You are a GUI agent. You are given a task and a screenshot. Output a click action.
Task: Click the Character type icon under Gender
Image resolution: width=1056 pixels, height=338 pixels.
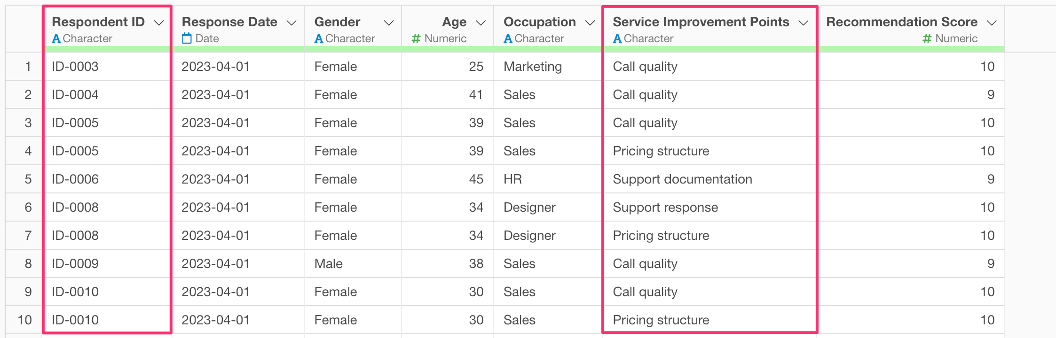[319, 38]
